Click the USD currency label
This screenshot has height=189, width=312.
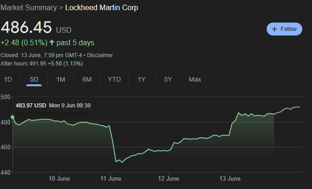[64, 30]
